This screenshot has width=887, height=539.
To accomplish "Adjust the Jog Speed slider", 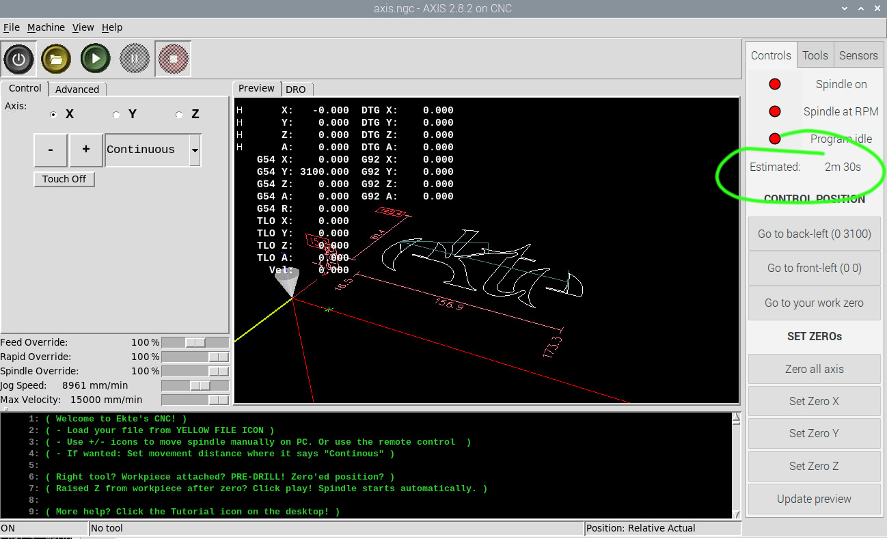I will click(x=195, y=385).
